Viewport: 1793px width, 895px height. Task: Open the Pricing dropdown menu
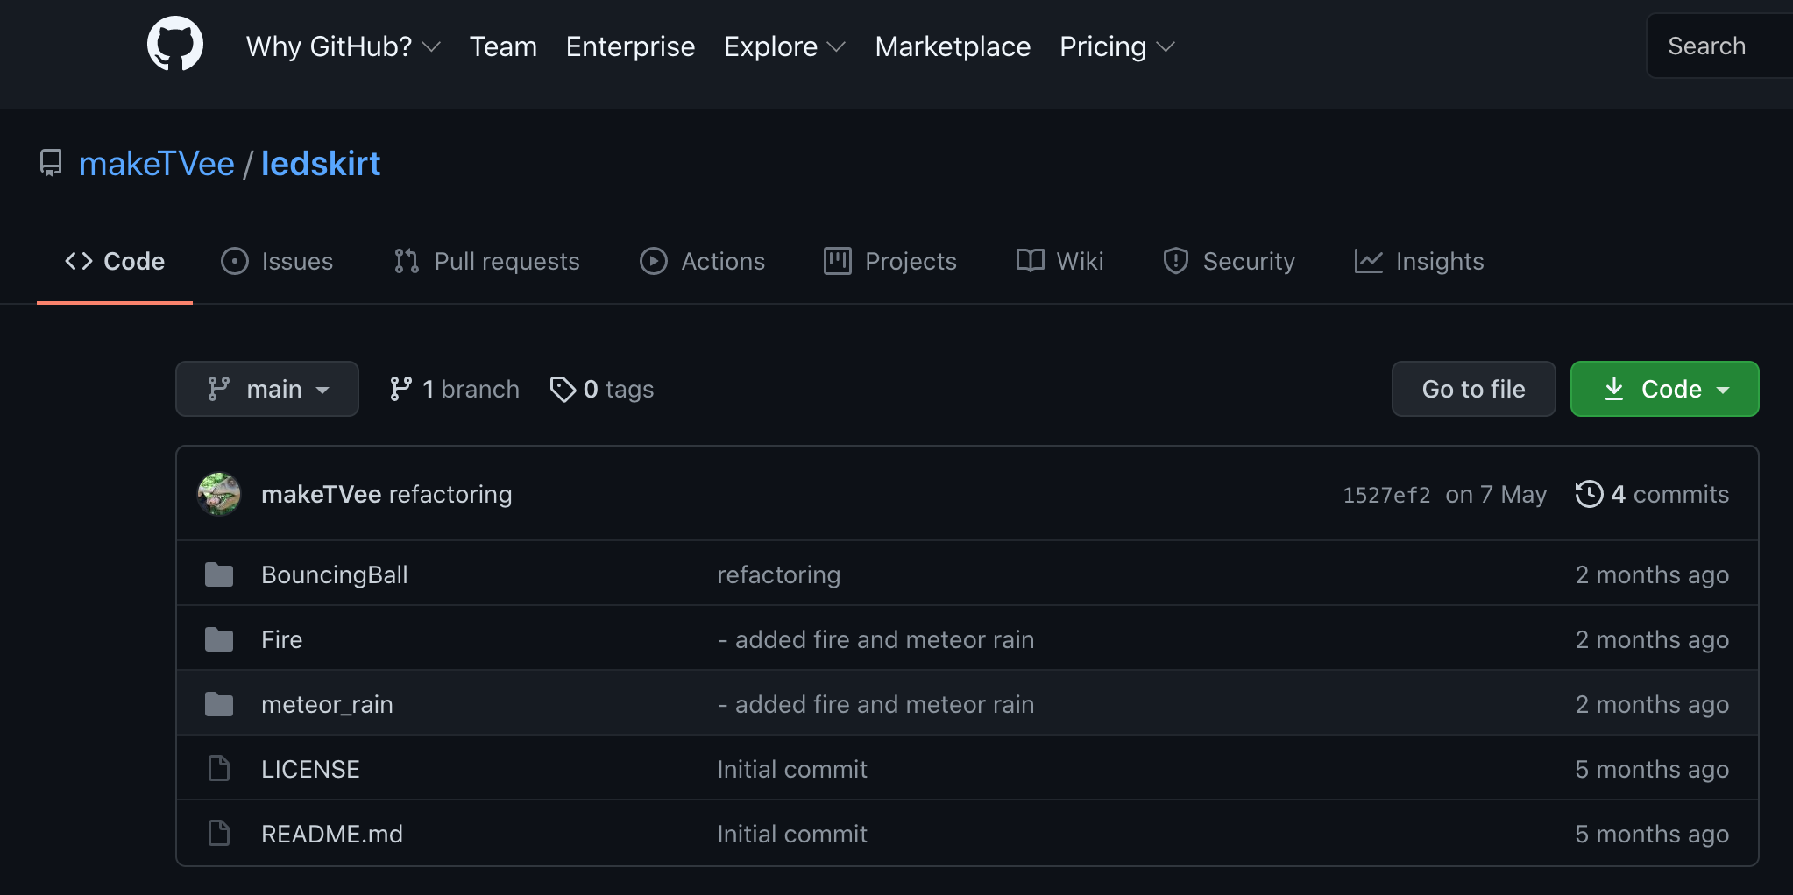click(x=1116, y=46)
